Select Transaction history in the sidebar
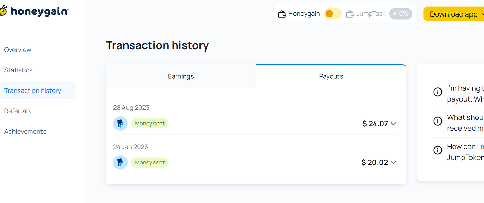Viewport: 484px width, 203px height. coord(37,90)
